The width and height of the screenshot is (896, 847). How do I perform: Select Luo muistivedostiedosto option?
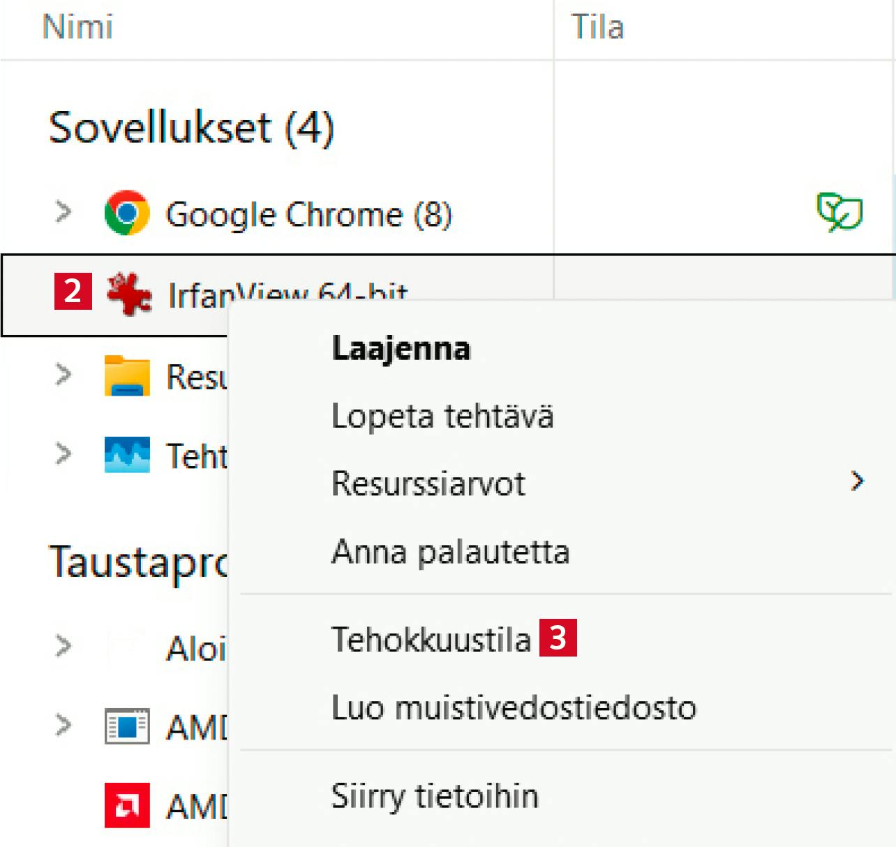pos(513,707)
